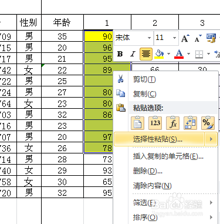
Task: Click the age cell containing 29
Action: coord(62,170)
